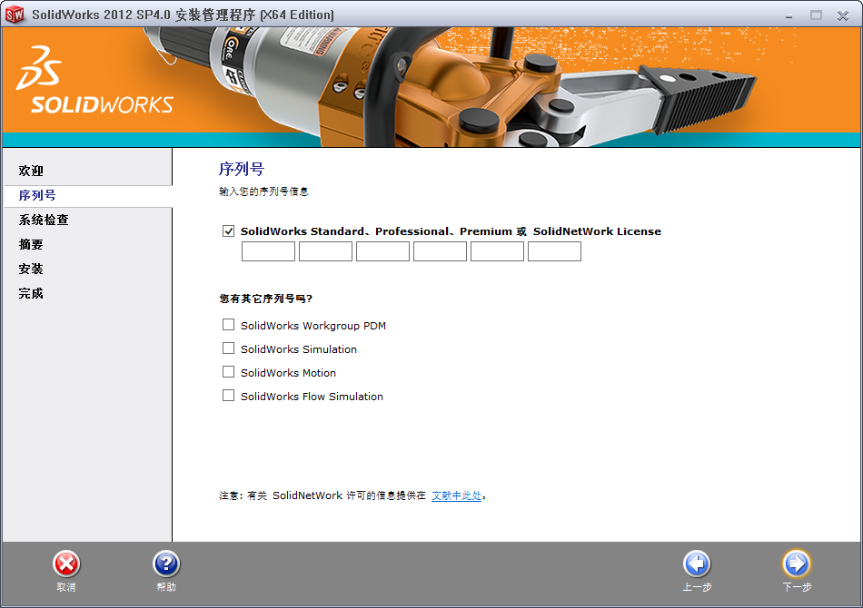This screenshot has width=863, height=608.
Task: Uncheck SolidWorks Standard/Professional/Premium license checkbox
Action: coord(228,231)
